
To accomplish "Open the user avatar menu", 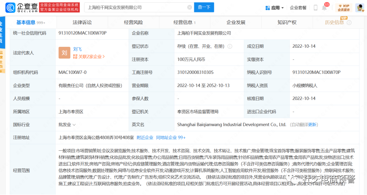I will (x=359, y=8).
